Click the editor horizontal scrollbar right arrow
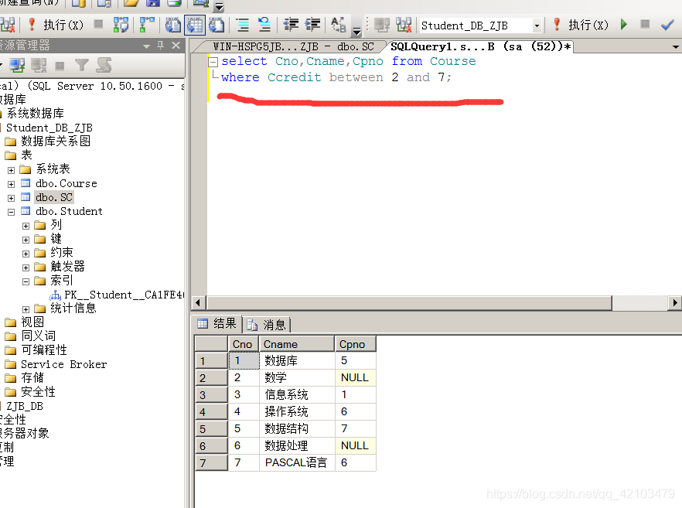Image resolution: width=682 pixels, height=508 pixels. [x=674, y=302]
